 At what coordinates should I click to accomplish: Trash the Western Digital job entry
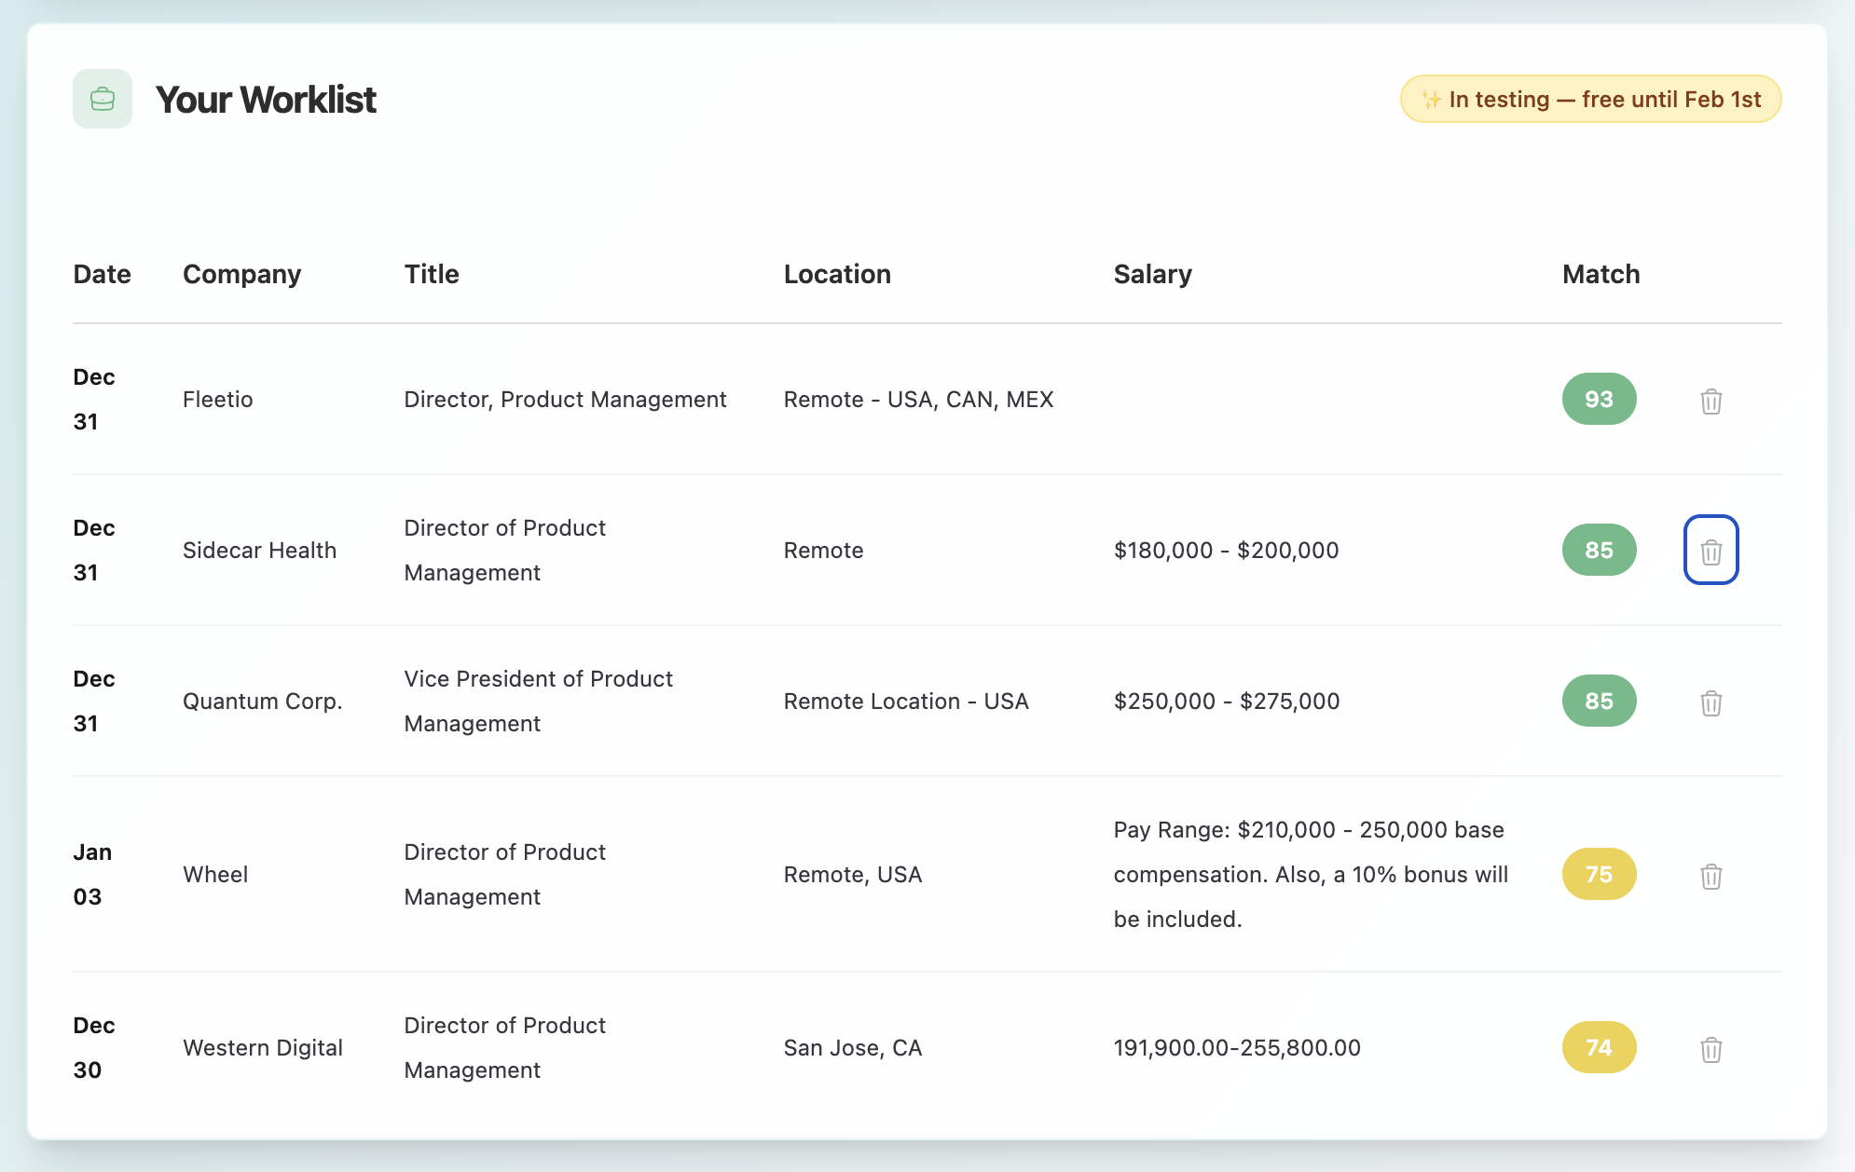coord(1711,1049)
